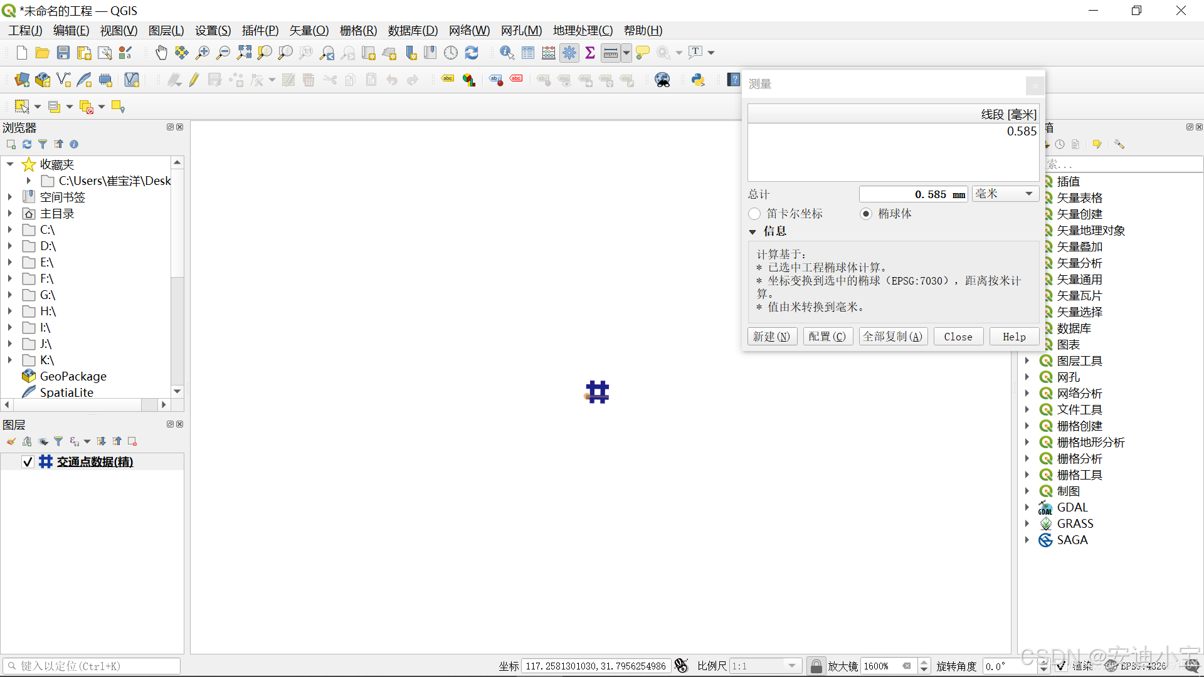
Task: Collapse the 信息 section in measure dialog
Action: coord(752,232)
